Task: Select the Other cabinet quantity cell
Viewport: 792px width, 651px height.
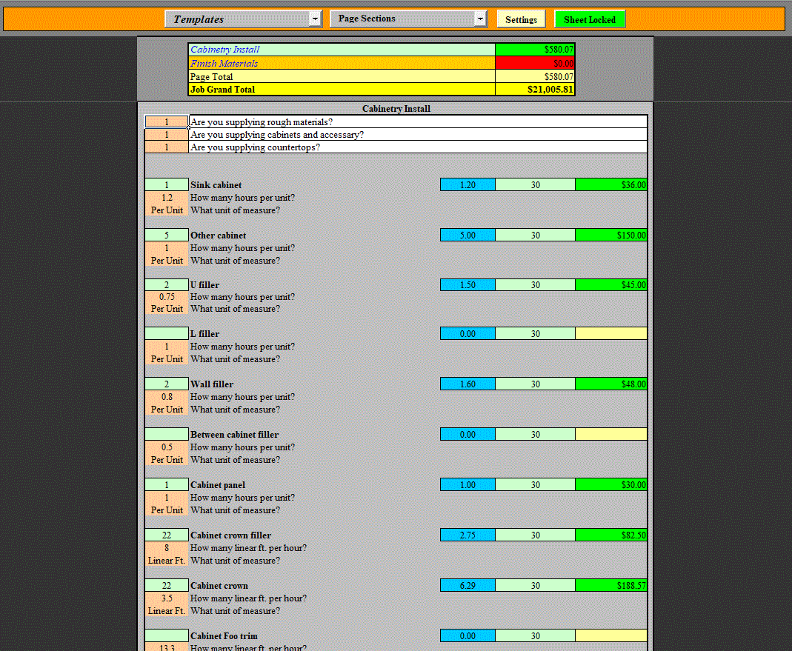Action: click(x=166, y=235)
